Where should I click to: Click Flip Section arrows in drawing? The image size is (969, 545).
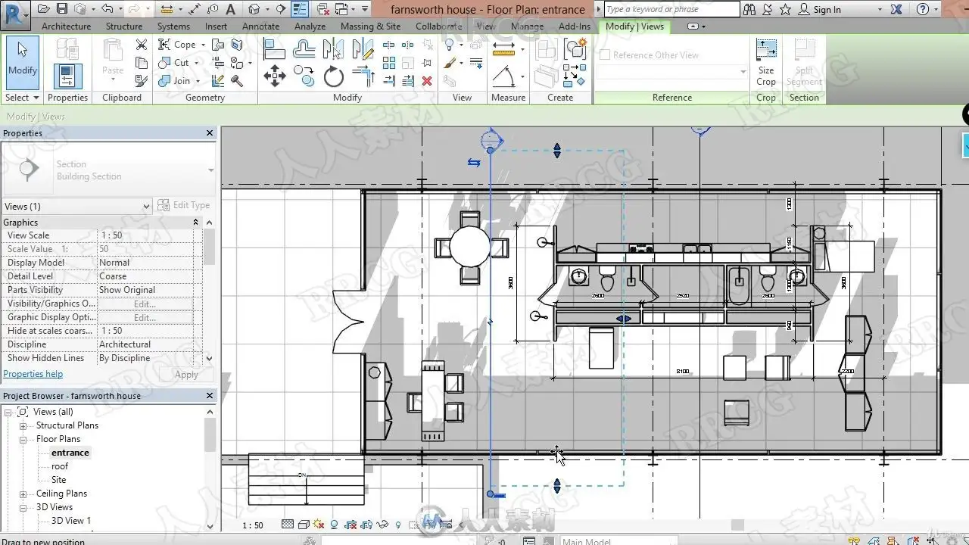(474, 163)
